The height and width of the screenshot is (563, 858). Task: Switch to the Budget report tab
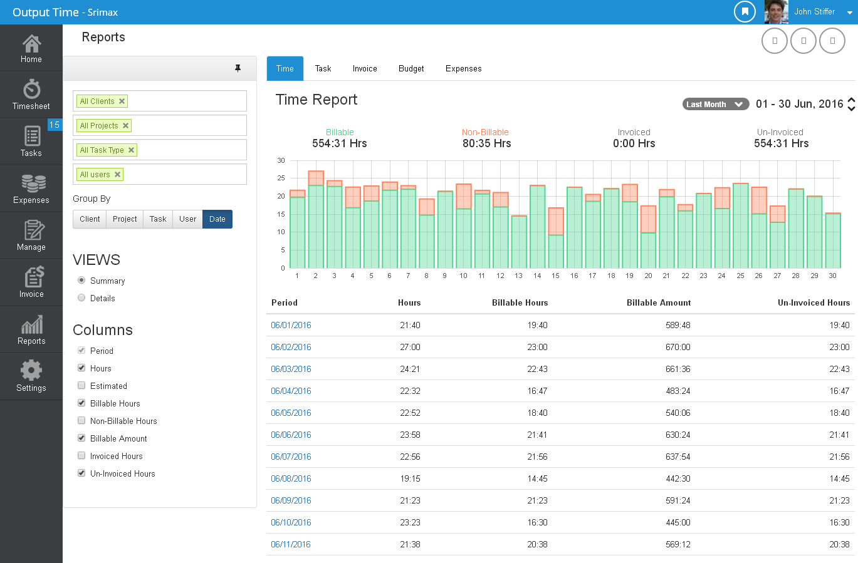[411, 68]
